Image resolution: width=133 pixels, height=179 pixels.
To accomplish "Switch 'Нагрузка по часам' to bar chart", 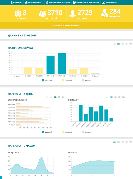I will click(x=118, y=142).
